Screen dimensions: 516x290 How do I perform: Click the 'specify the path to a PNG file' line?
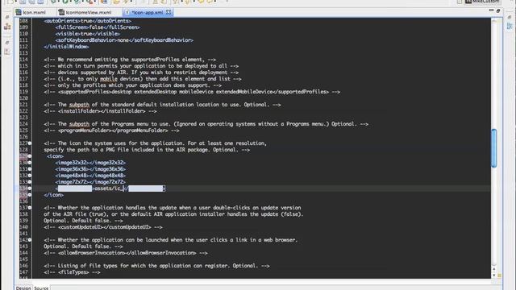tap(147, 150)
